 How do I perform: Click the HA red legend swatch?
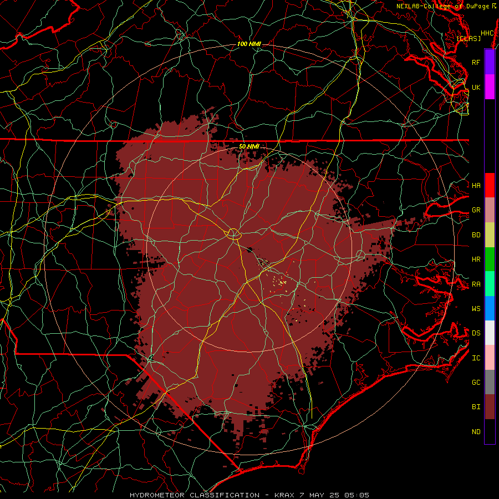pyautogui.click(x=490, y=185)
